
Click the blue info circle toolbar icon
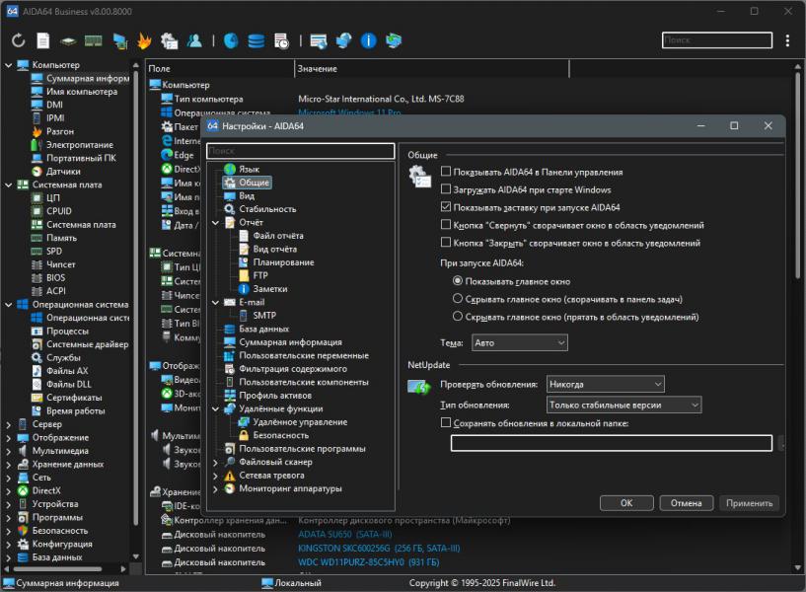coord(368,40)
